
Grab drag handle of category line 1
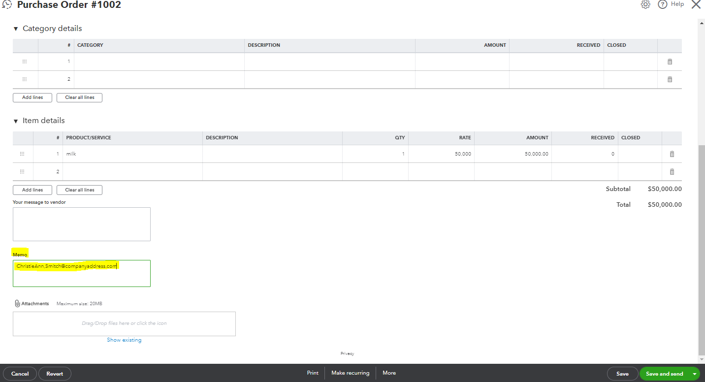tap(25, 62)
